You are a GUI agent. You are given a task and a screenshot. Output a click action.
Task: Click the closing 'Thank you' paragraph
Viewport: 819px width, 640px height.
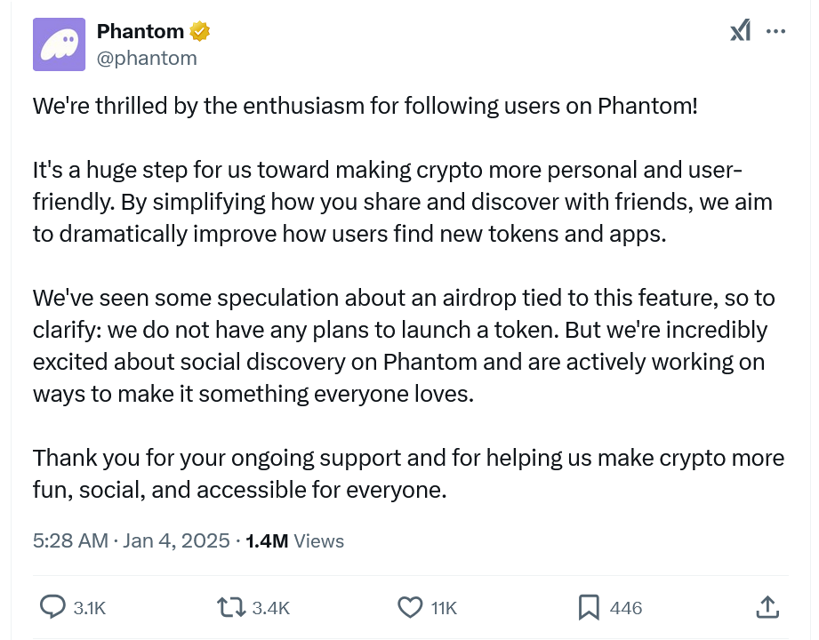(408, 473)
